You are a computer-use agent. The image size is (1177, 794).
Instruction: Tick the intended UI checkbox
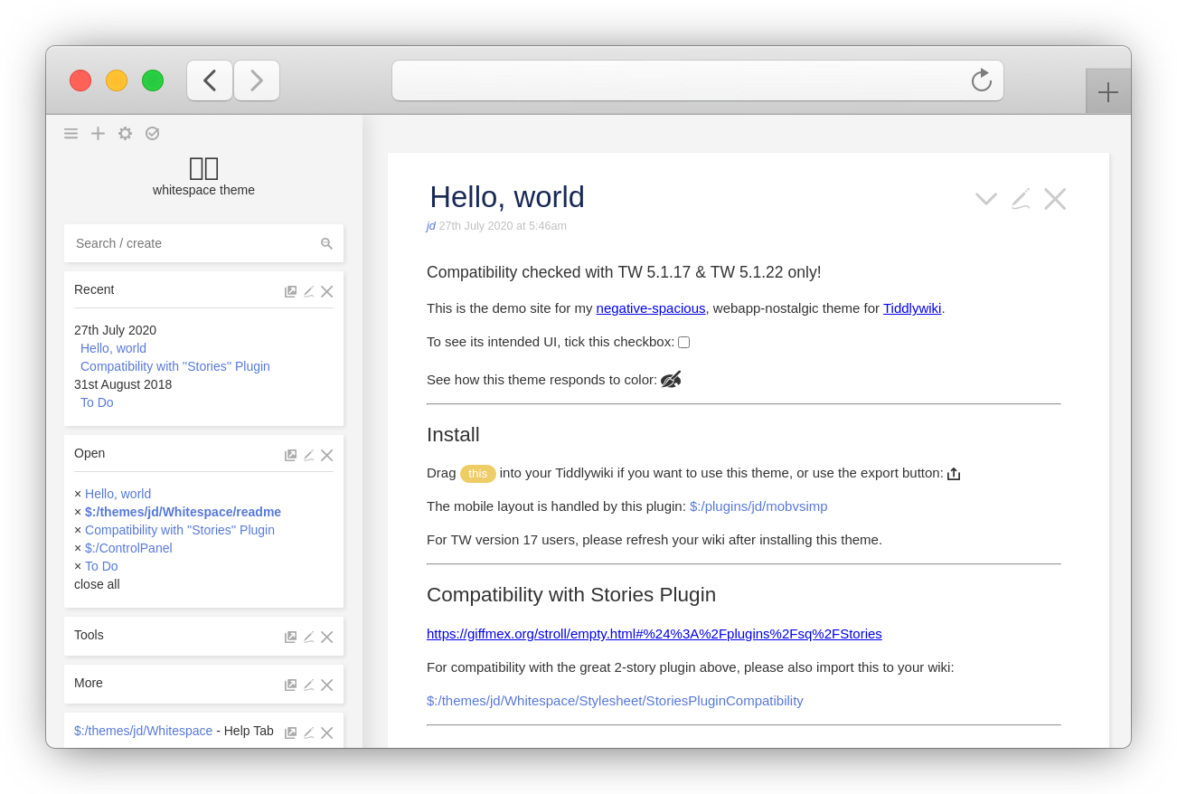[683, 342]
